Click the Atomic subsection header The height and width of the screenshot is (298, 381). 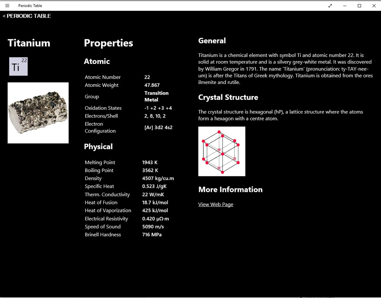click(x=97, y=61)
